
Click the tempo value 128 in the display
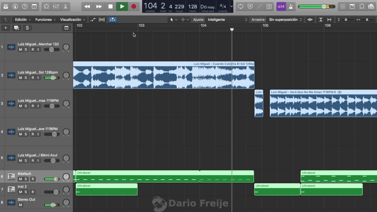[193, 6]
